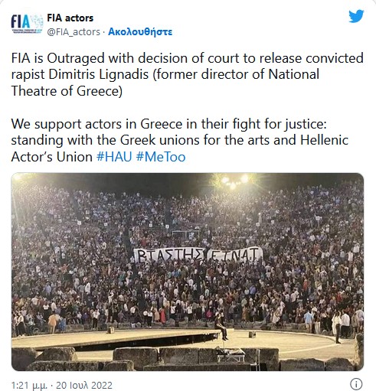Open the #MeToo hashtag
The image size is (376, 391).
point(161,157)
